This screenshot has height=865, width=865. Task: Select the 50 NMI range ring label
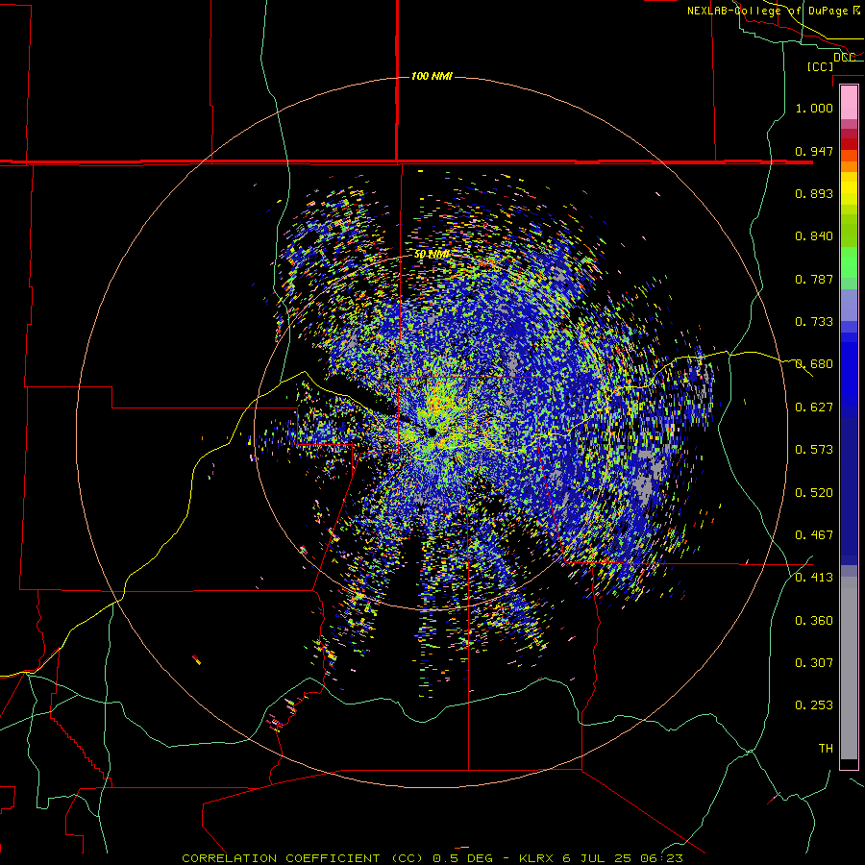[432, 255]
